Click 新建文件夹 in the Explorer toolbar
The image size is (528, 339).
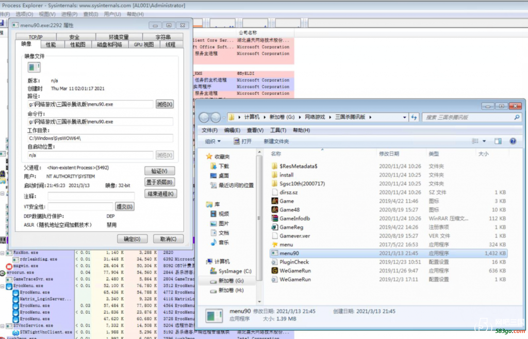coord(276,141)
